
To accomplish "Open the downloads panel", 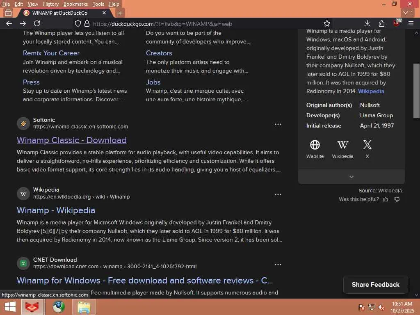I will tap(367, 23).
